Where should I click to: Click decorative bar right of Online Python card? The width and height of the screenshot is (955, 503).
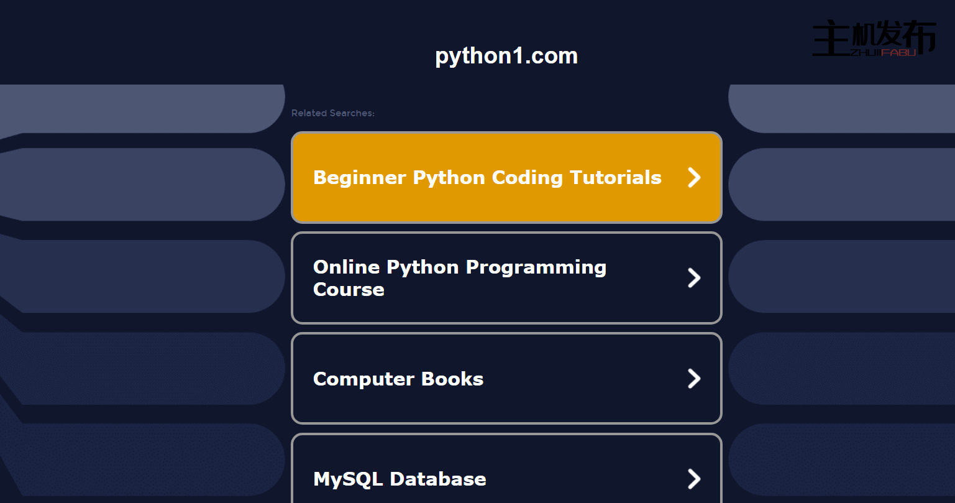(839, 276)
